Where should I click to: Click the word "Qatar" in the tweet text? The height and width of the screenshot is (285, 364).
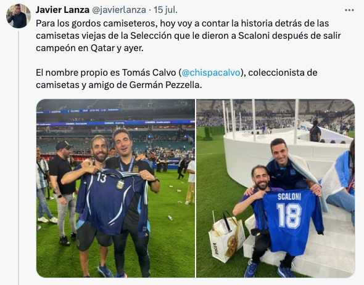103,48
